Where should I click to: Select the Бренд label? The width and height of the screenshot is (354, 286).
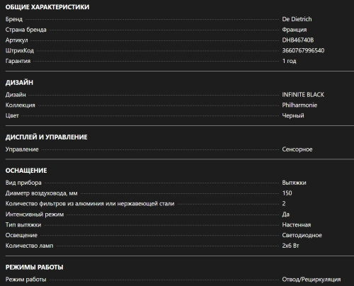(14, 19)
